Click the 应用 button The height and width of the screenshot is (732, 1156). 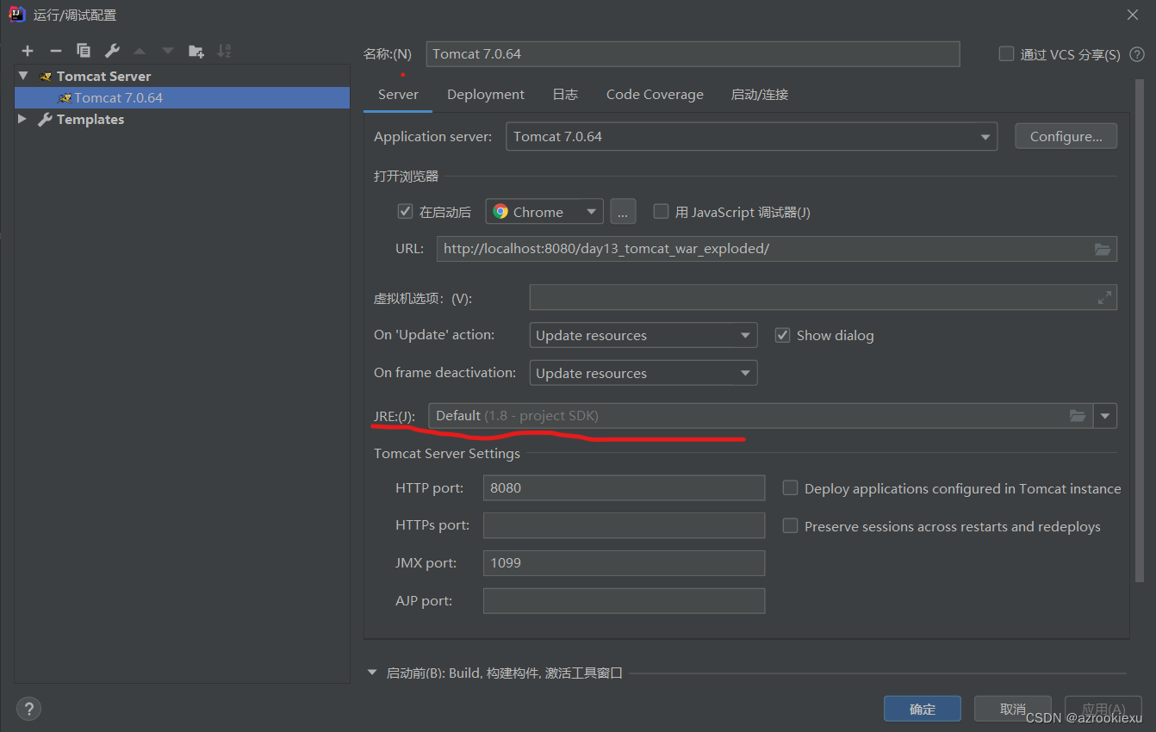(x=1103, y=709)
